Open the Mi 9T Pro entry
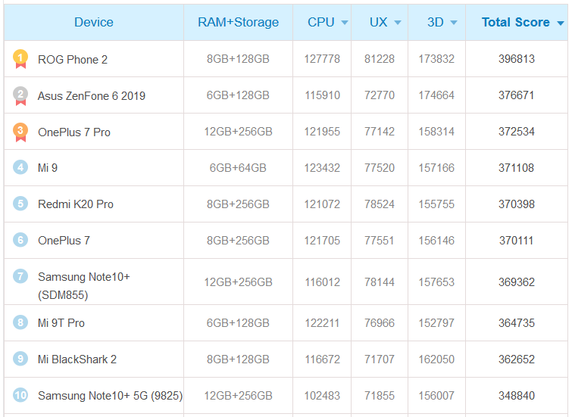Image resolution: width=572 pixels, height=417 pixels. click(61, 323)
